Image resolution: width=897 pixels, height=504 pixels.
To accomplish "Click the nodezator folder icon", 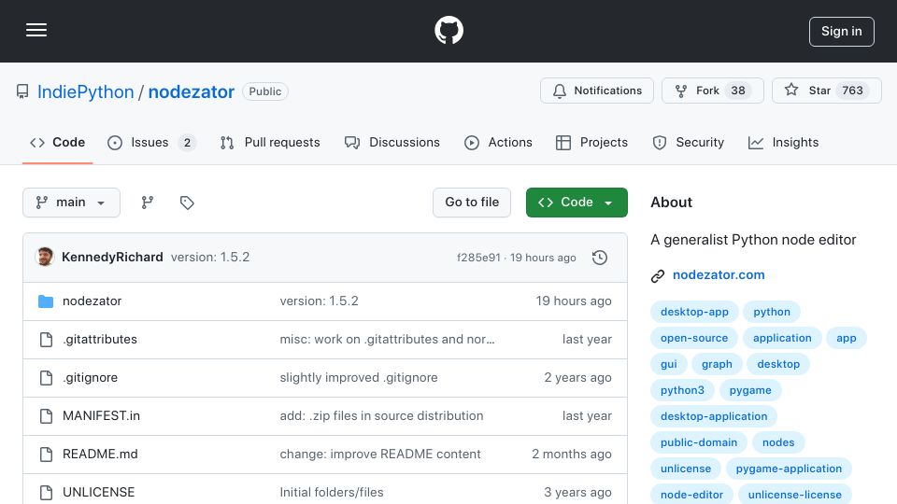I will (46, 301).
